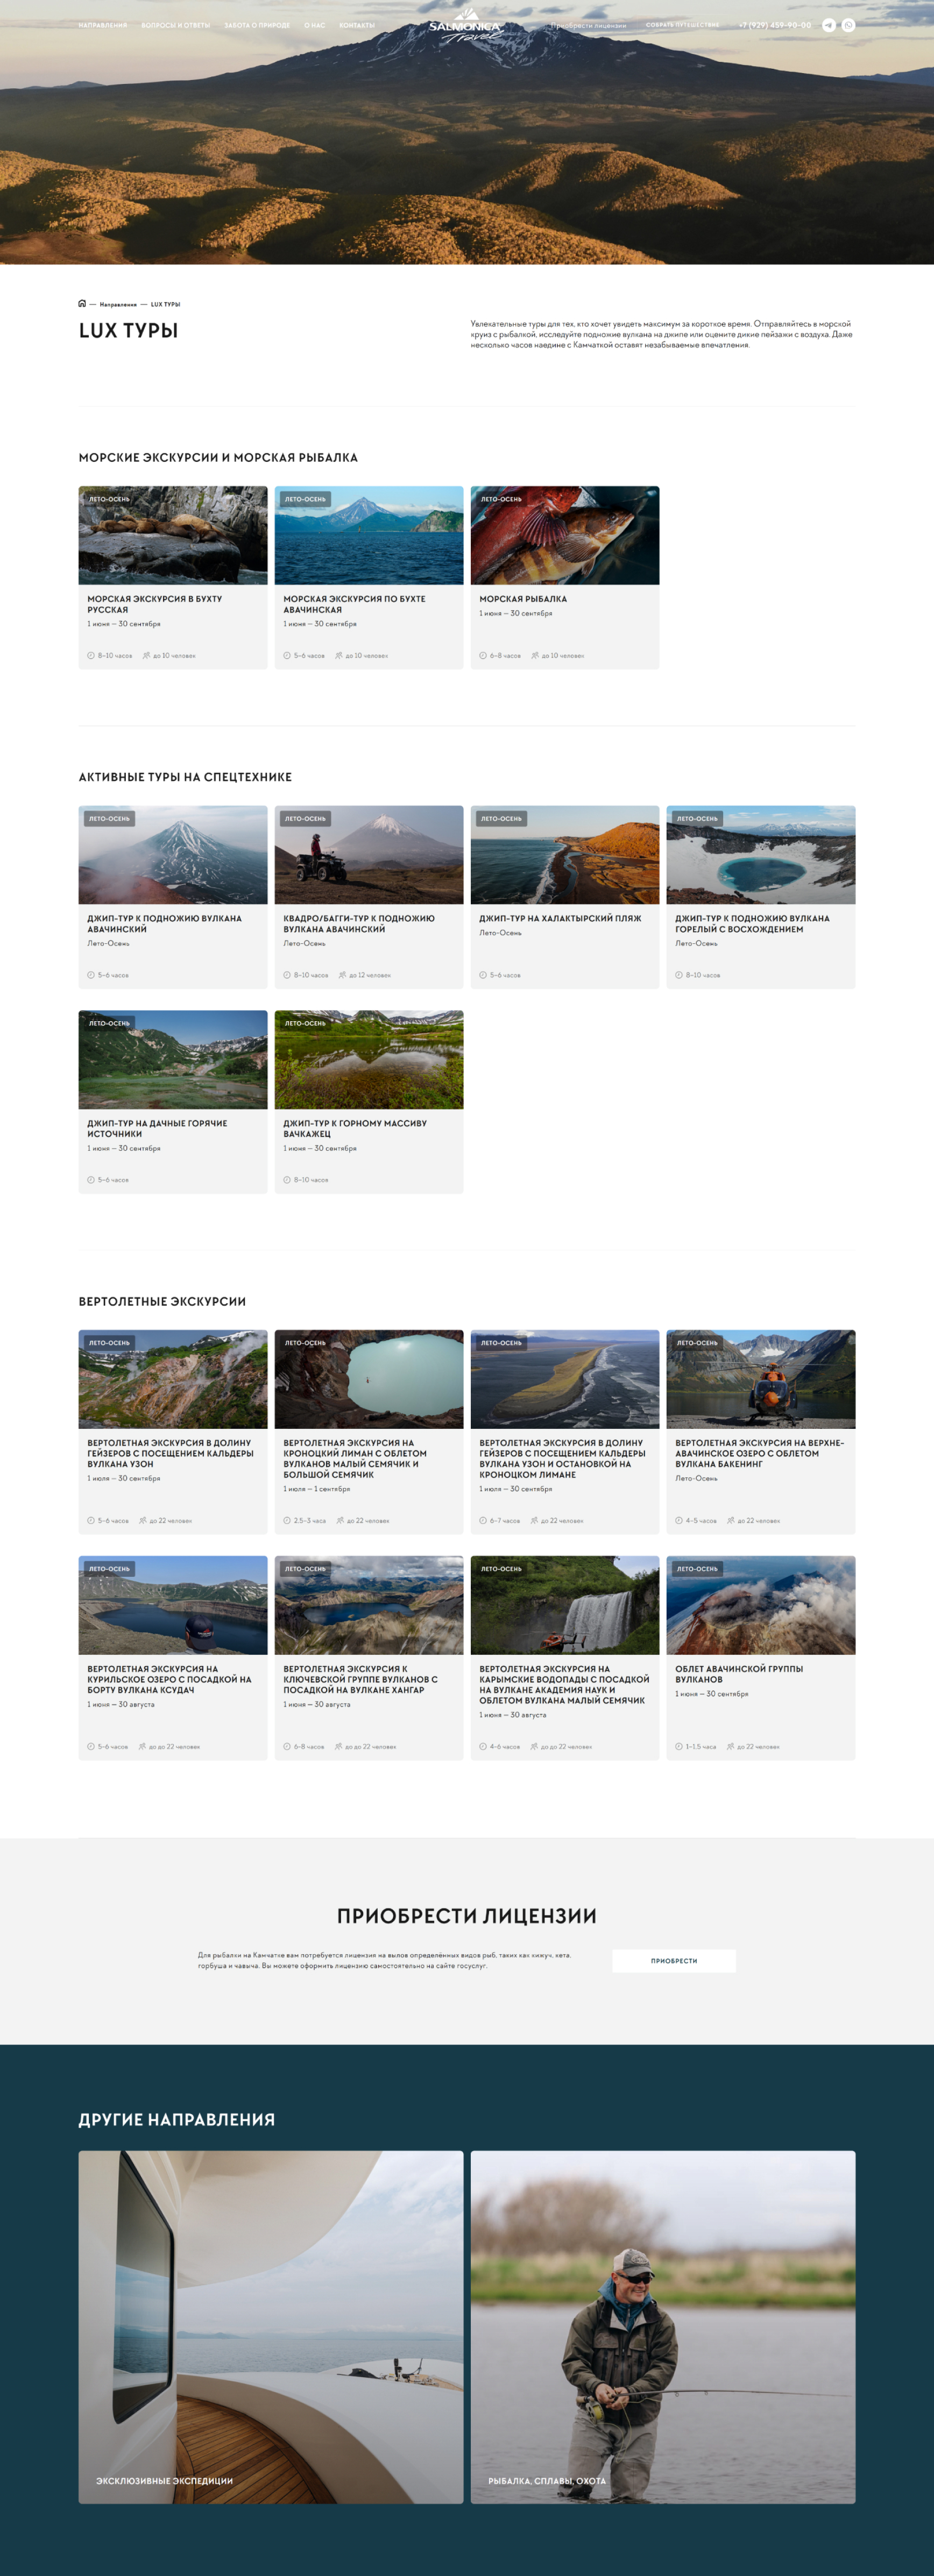
Task: Open the Направления menu item
Action: click(103, 25)
